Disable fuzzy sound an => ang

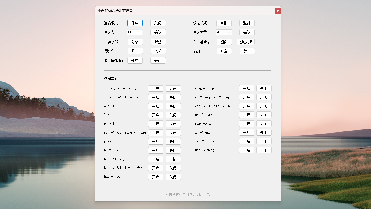[x=264, y=132]
